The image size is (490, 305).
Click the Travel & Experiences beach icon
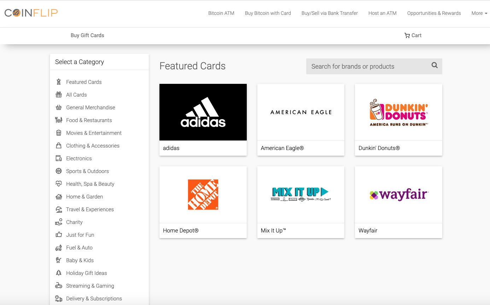[59, 209]
